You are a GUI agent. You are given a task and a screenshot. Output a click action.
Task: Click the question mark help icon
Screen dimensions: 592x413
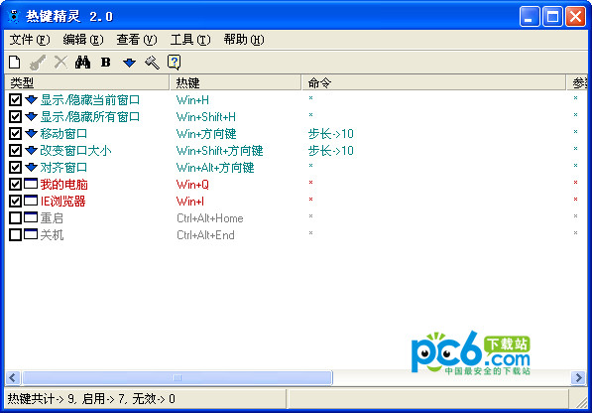[175, 62]
